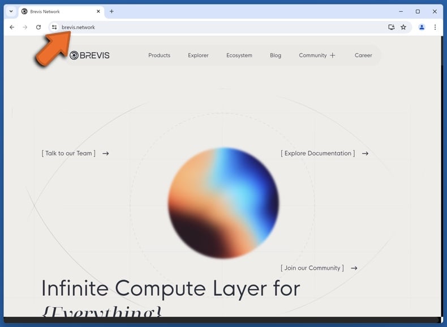The width and height of the screenshot is (447, 327).
Task: Open the tab search dropdown arrow
Action: pos(11,11)
